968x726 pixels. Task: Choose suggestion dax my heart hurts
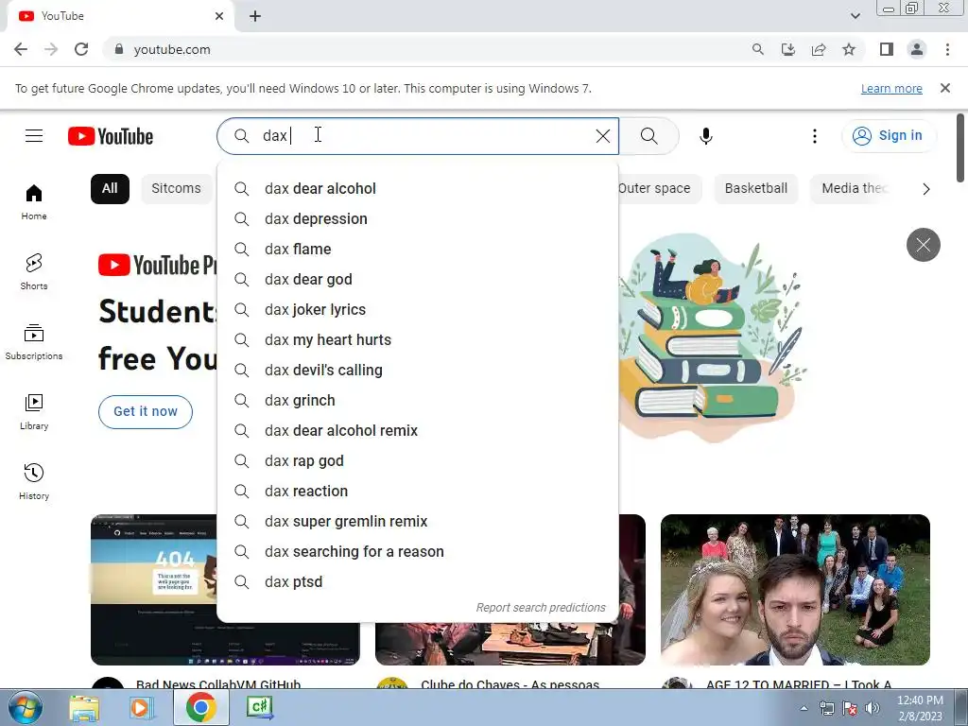coord(417,339)
